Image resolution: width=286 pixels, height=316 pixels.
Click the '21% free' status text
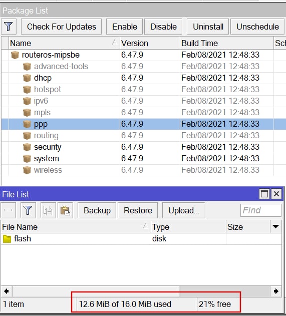215,304
